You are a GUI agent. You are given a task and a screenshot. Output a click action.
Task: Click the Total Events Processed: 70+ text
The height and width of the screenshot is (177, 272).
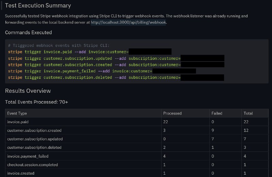(x=36, y=102)
